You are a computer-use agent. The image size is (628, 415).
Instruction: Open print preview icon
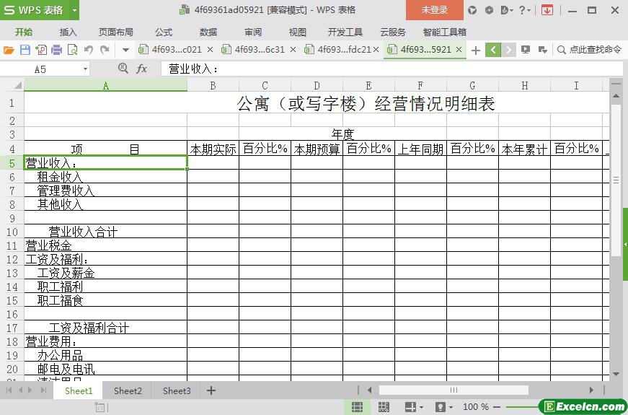pos(73,50)
